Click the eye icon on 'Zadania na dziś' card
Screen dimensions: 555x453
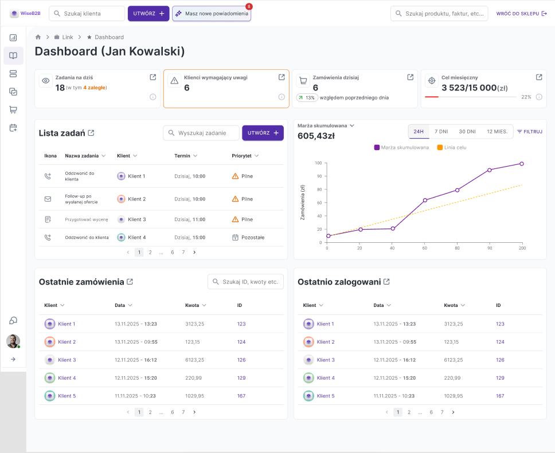point(45,81)
